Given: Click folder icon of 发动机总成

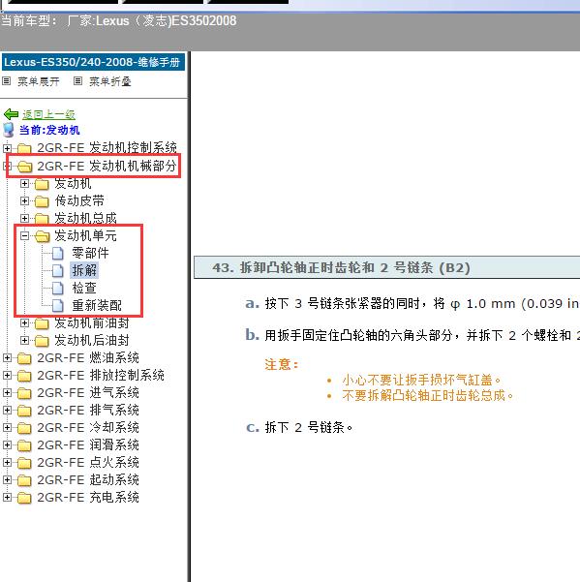Looking at the screenshot, I should pyautogui.click(x=42, y=219).
